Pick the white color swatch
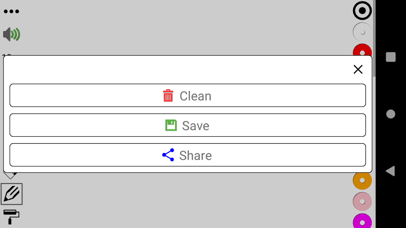This screenshot has width=406, height=228. [x=362, y=32]
